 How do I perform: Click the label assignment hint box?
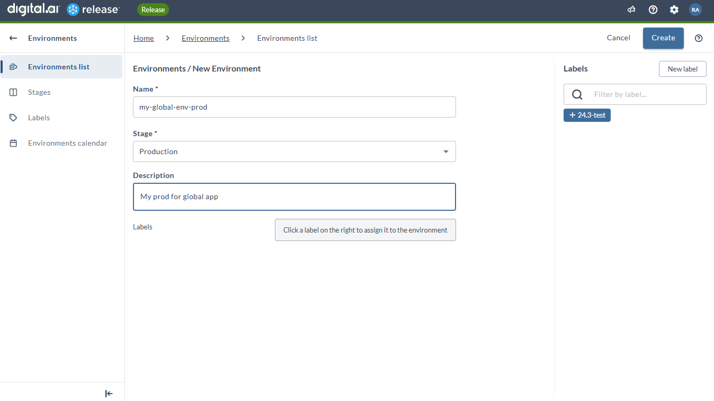[x=365, y=230]
